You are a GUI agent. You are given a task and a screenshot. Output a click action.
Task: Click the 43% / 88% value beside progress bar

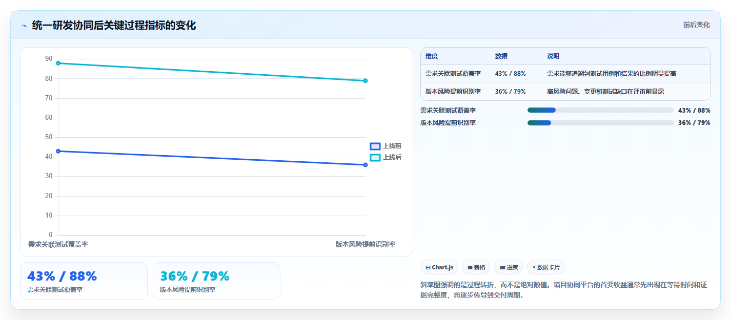tap(694, 110)
